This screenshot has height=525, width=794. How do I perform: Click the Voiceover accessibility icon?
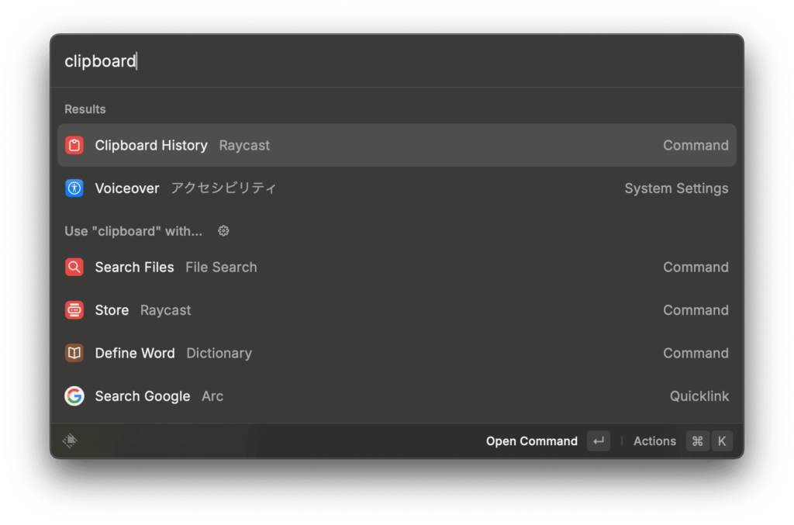click(x=74, y=188)
